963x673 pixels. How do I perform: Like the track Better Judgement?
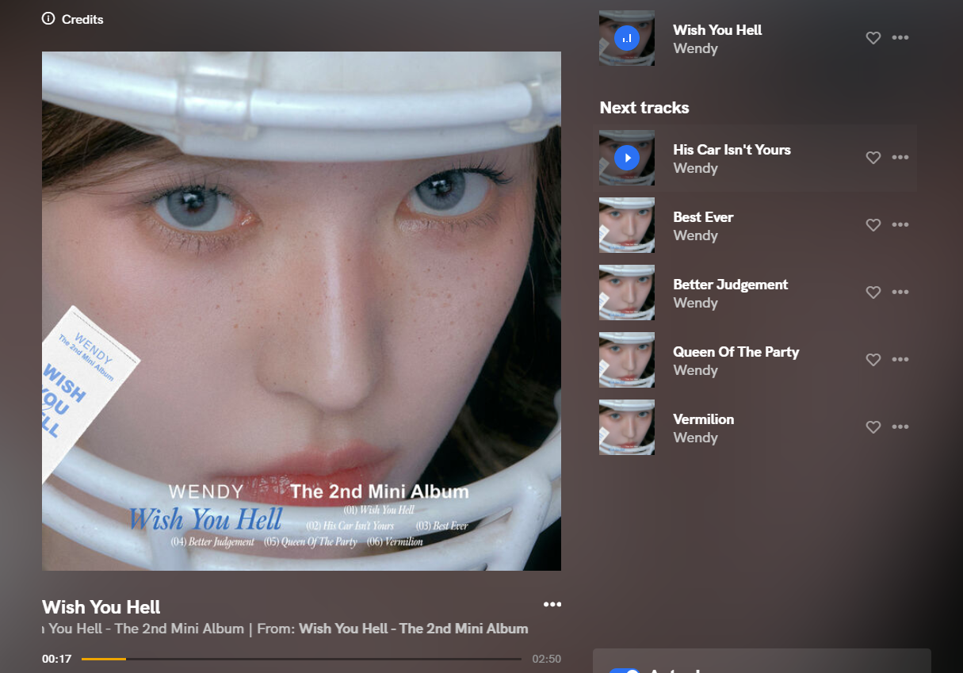(873, 293)
